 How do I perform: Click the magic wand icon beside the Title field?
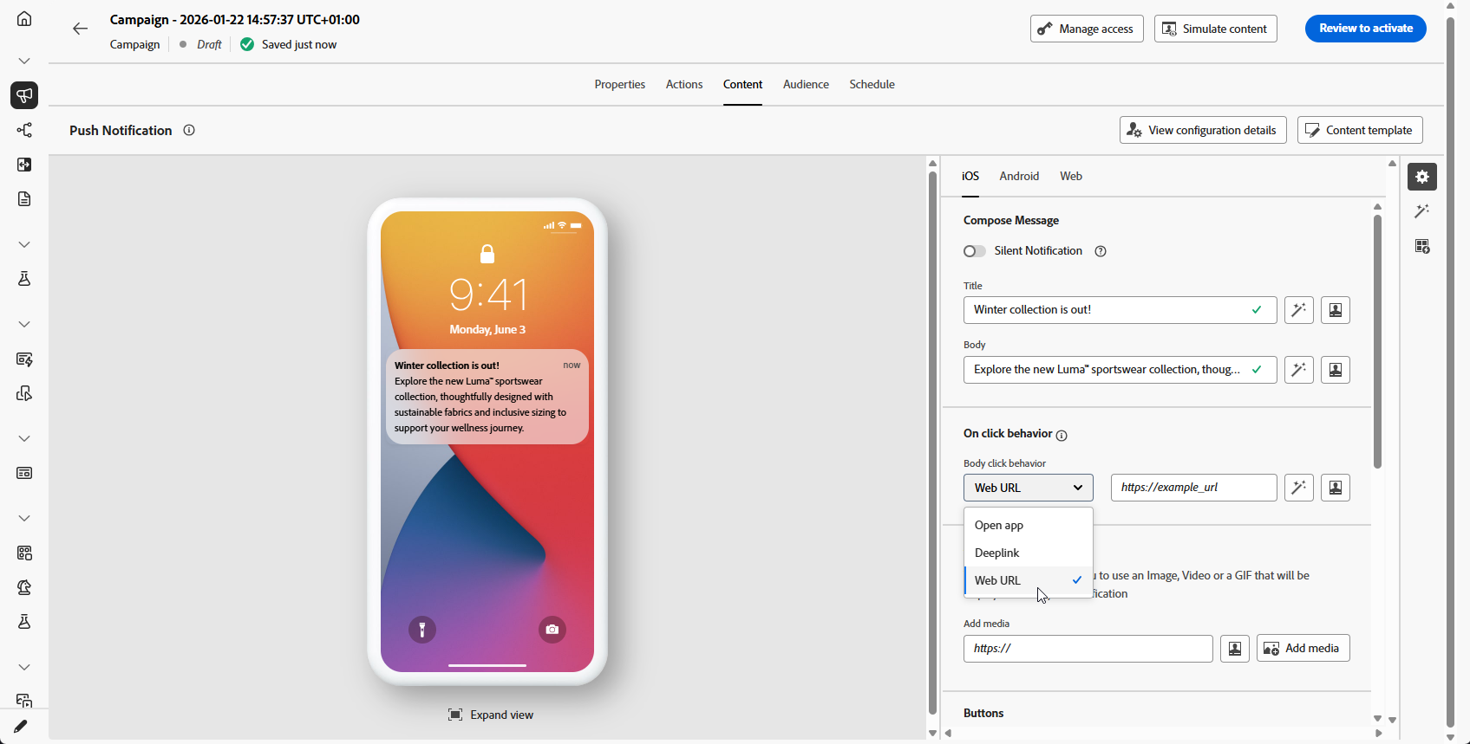coord(1298,310)
